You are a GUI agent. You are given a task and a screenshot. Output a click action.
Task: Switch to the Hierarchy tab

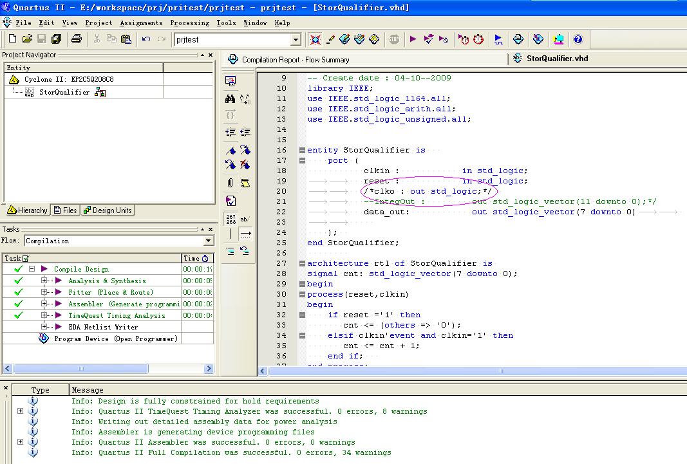coord(27,210)
